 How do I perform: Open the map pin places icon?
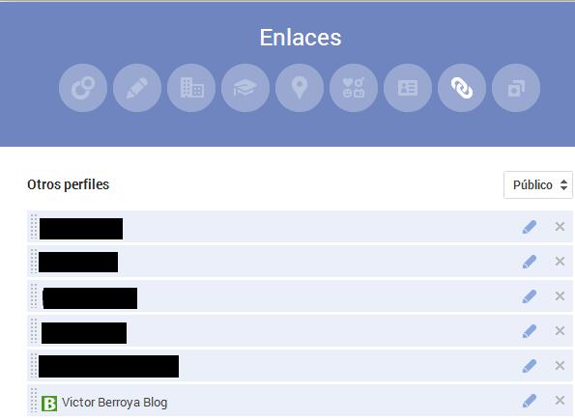tap(300, 88)
